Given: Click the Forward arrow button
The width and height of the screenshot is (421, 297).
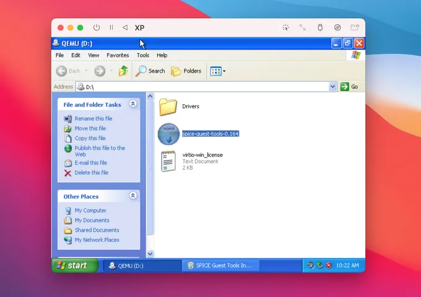Looking at the screenshot, I should coord(100,71).
